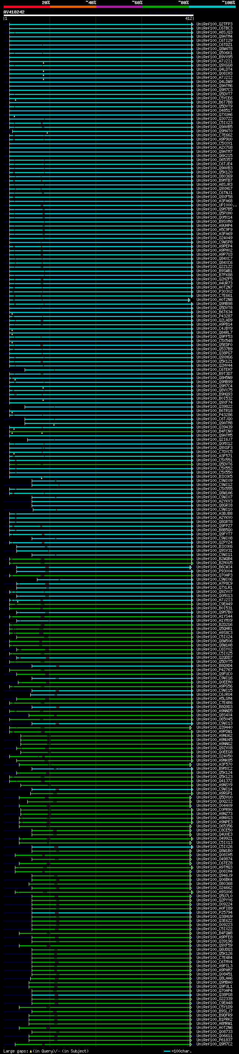Click the red ~20% identity legend segment
Screen dimensions: 239x1054
coord(27,7)
